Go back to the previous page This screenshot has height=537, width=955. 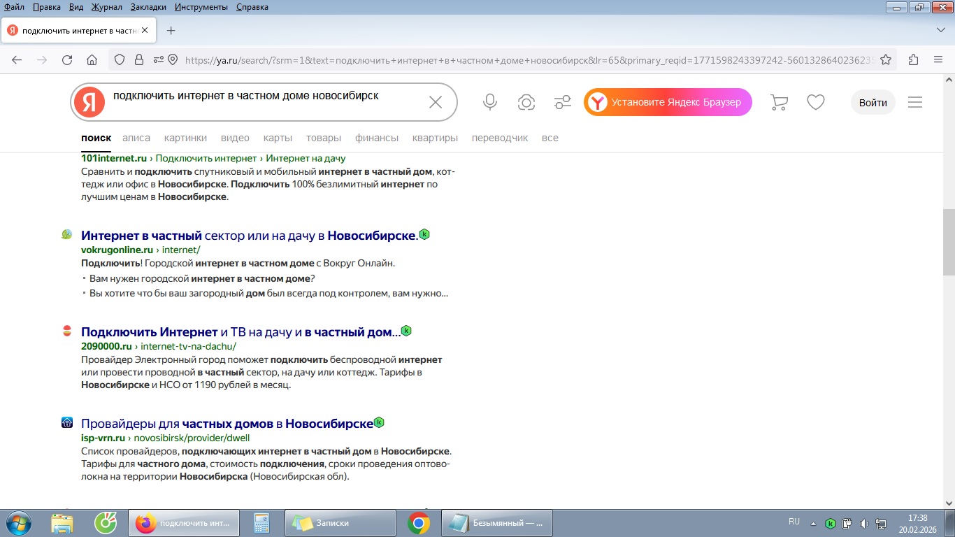click(x=17, y=59)
